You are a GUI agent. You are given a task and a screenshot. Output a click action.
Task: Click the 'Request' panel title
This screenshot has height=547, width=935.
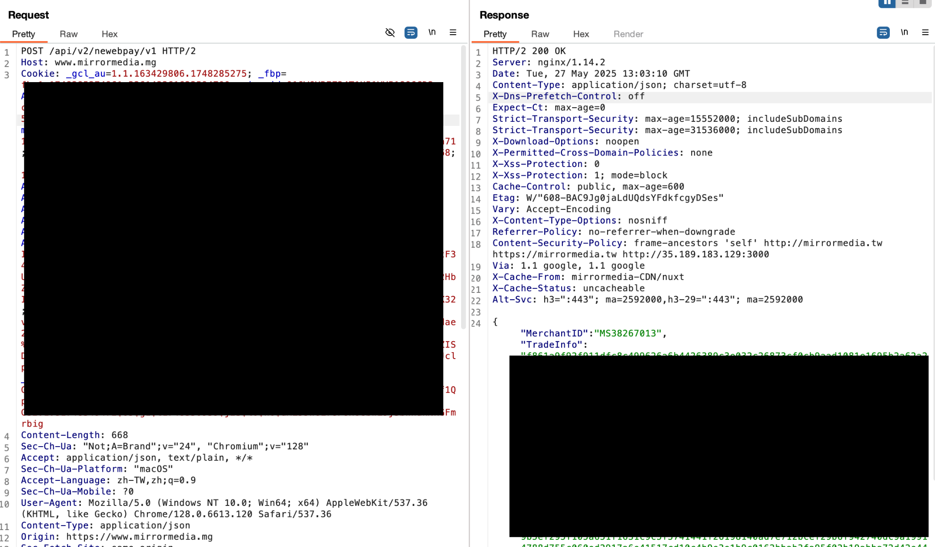pos(28,15)
